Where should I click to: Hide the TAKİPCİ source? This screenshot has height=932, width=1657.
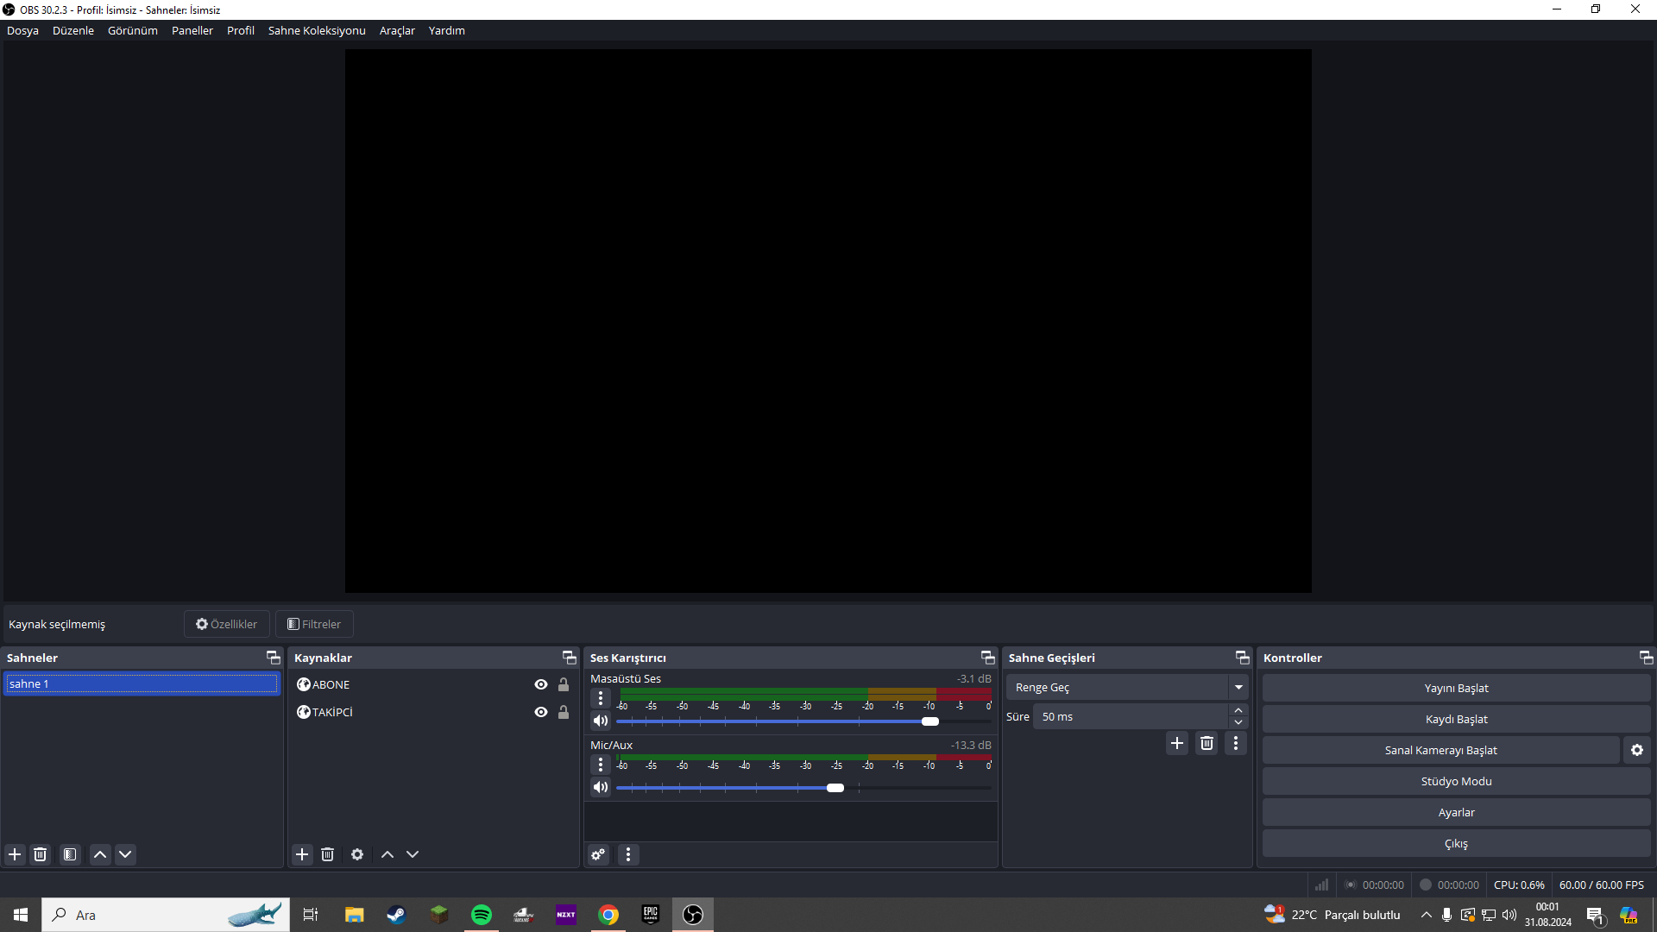click(x=541, y=712)
